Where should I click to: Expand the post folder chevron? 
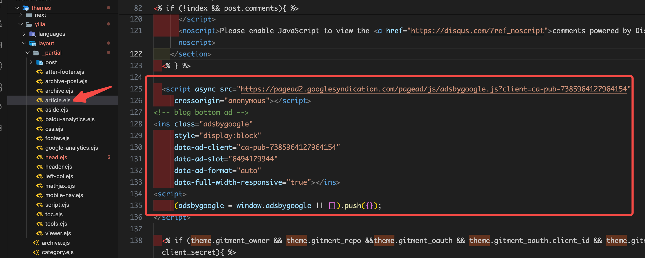(31, 62)
